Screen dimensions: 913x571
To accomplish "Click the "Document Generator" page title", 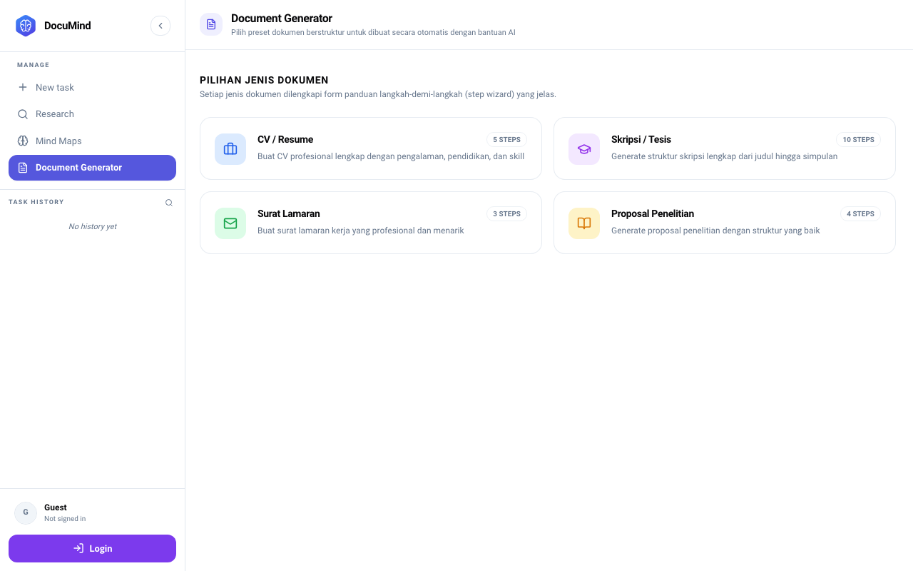I will click(282, 19).
